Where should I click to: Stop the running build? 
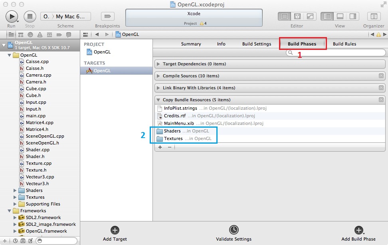coord(30,17)
